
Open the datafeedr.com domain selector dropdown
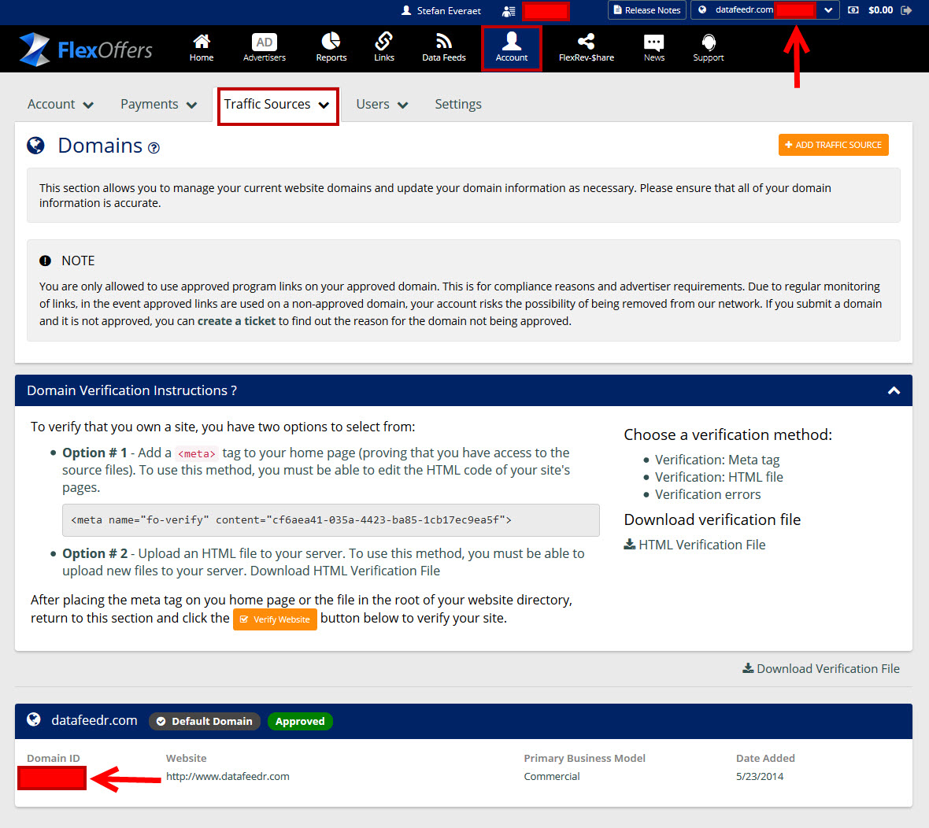(x=828, y=10)
